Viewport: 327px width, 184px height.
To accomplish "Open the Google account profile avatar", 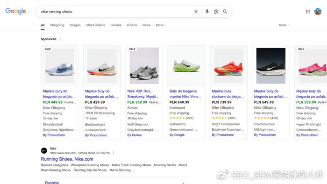I will pos(318,12).
